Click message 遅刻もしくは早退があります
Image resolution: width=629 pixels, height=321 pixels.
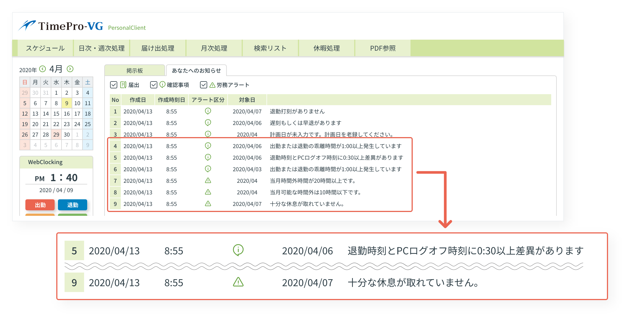305,123
